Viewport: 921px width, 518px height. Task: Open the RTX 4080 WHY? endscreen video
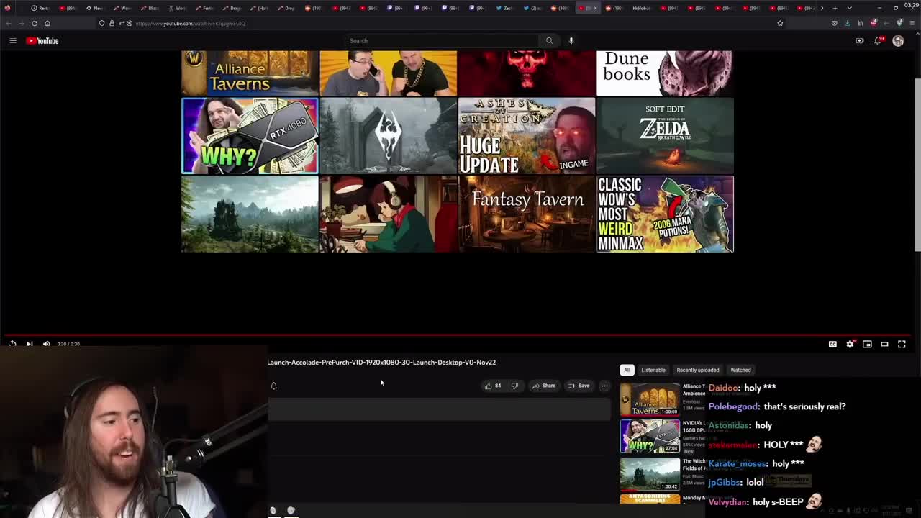pyautogui.click(x=250, y=136)
